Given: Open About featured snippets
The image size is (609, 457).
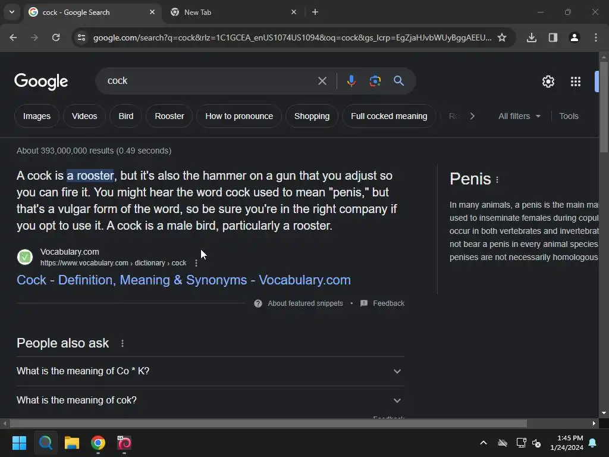Looking at the screenshot, I should coord(299,303).
